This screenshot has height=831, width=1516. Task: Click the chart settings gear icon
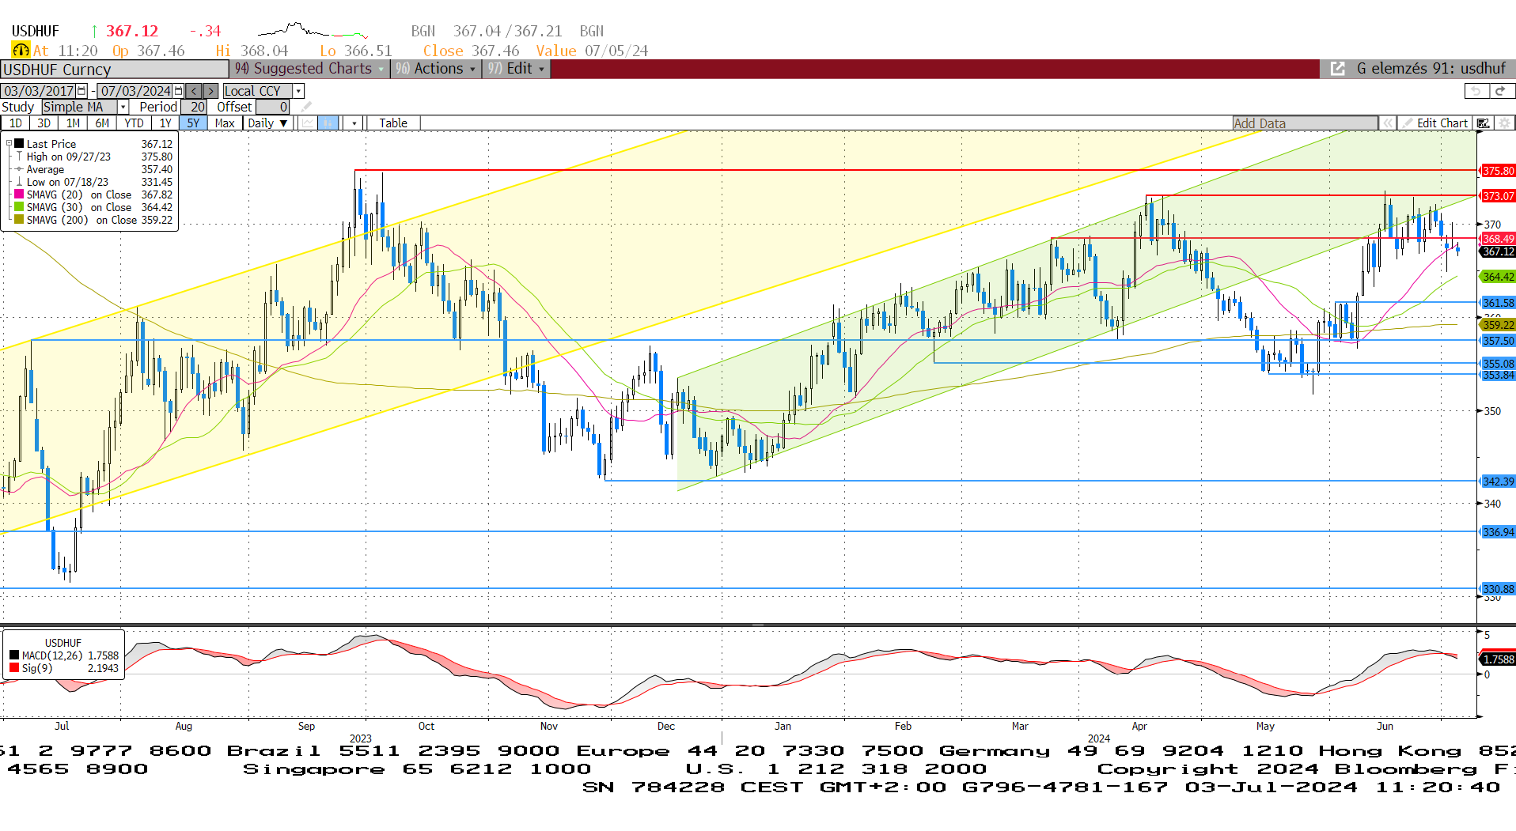tap(1505, 123)
